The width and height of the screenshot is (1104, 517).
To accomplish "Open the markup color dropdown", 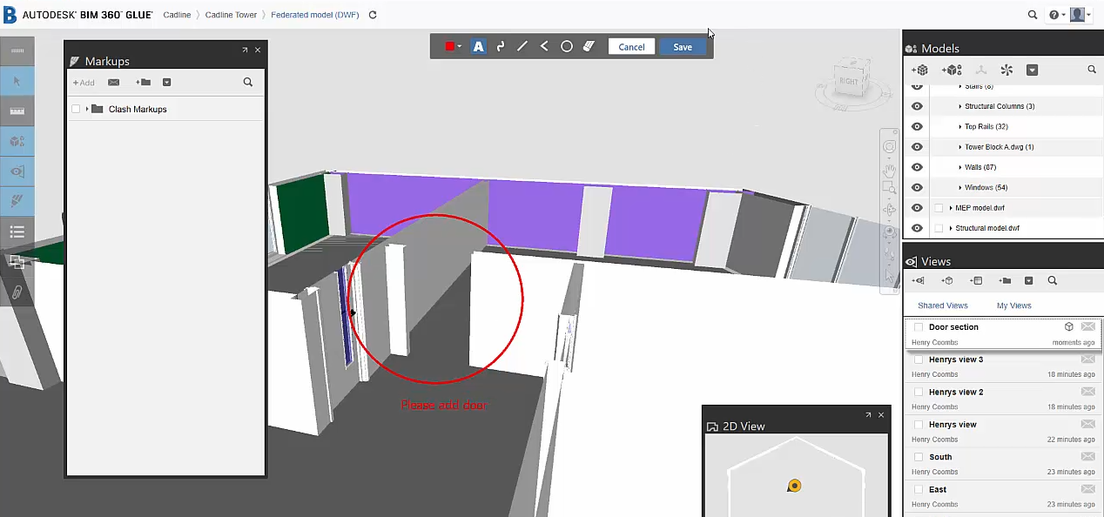I will coord(454,47).
